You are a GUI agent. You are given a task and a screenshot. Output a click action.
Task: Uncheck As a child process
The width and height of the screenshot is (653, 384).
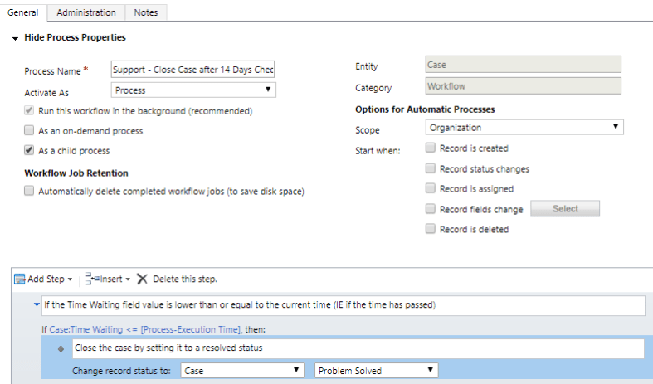[30, 150]
